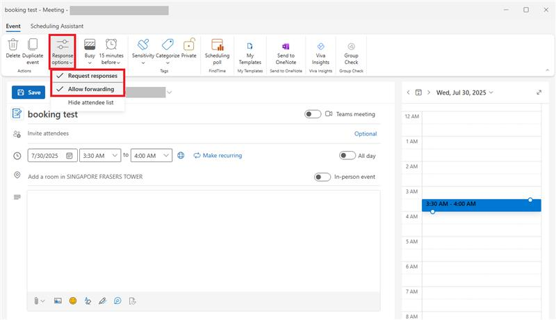Viewport: 556px width, 320px height.
Task: Switch to Scheduling Assistant tab
Action: click(57, 26)
